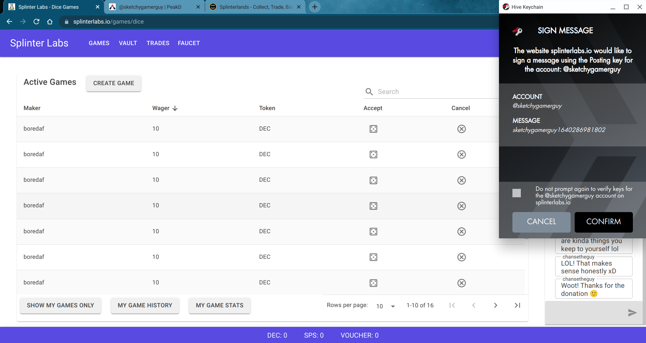Accept the third boredaf game dice icon
Screen dimensions: 646x343
pos(373,180)
